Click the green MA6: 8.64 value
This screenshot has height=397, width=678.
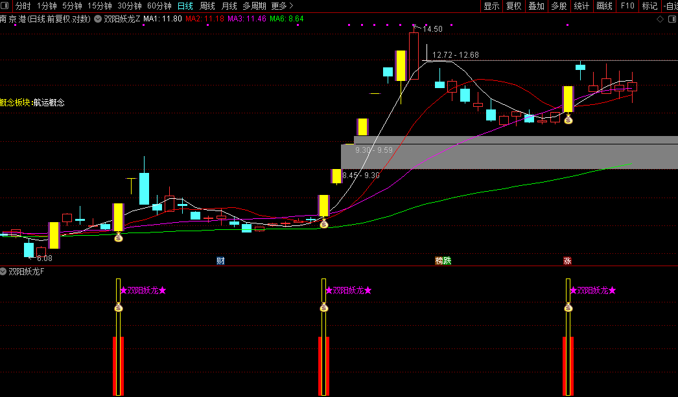click(286, 19)
